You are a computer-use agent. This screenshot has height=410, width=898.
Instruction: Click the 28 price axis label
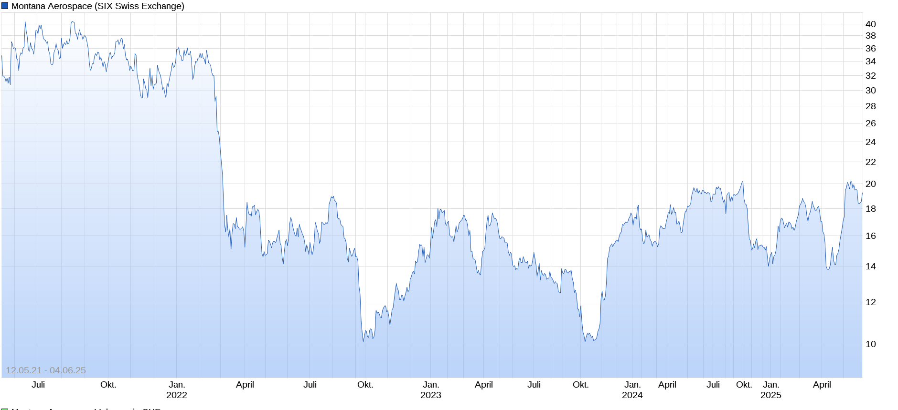(x=871, y=106)
